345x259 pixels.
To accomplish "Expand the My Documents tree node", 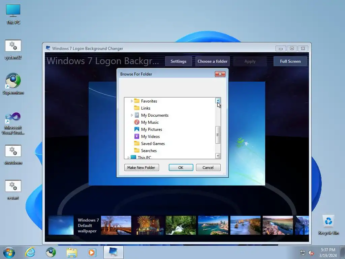I will click(x=132, y=115).
